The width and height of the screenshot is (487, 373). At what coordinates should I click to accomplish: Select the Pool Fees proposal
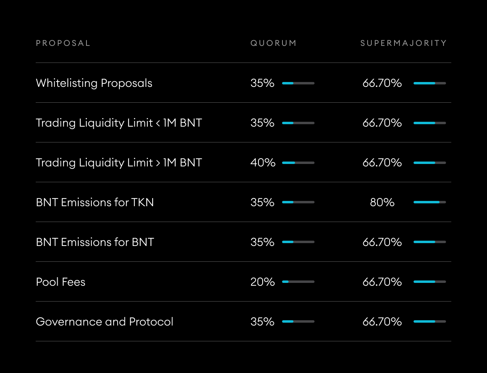point(61,282)
